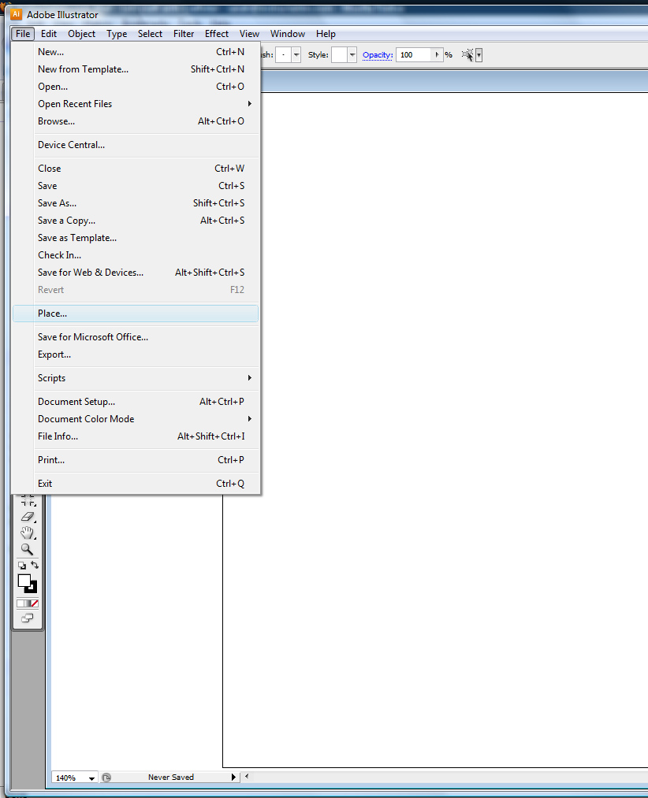Open the Select menu
Image resolution: width=648 pixels, height=798 pixels.
click(150, 34)
